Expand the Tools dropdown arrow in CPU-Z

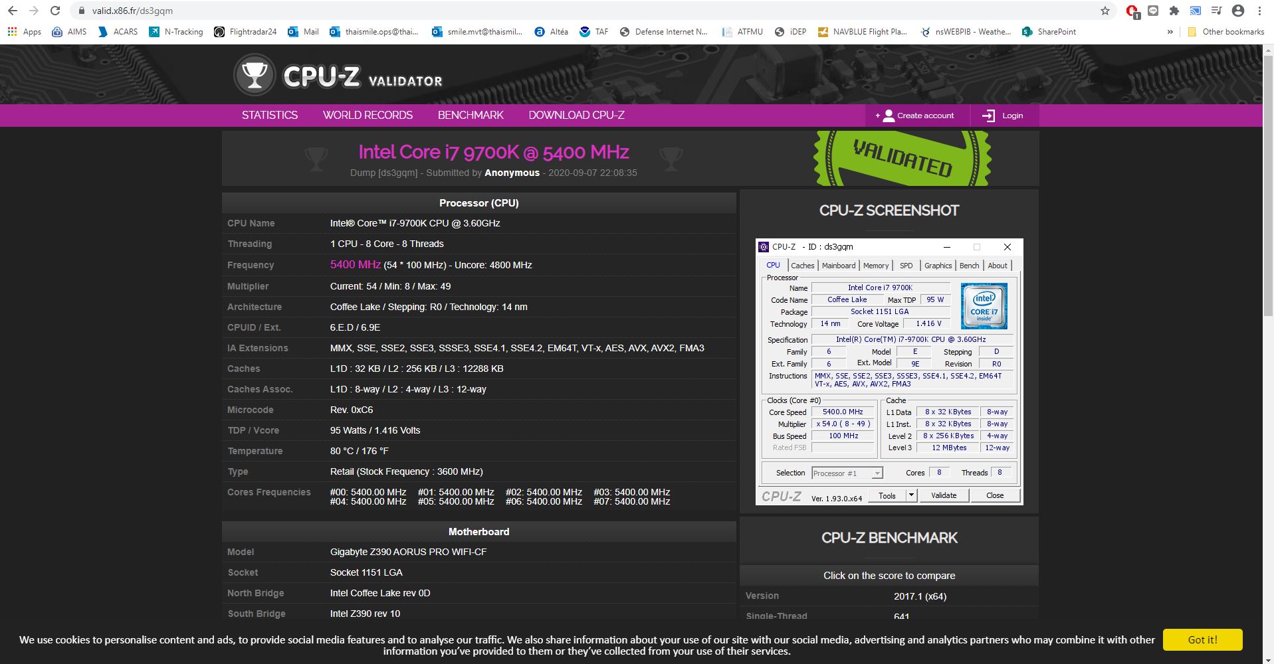(x=911, y=495)
